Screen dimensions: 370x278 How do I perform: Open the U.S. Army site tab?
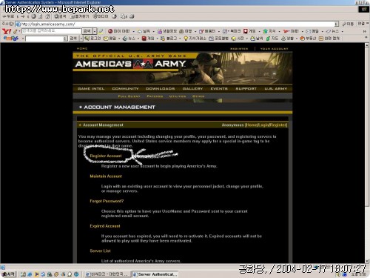(276, 89)
